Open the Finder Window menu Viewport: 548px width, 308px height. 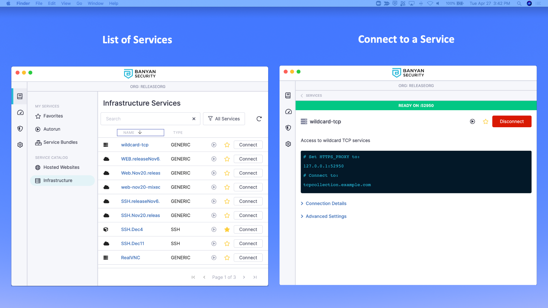[x=95, y=4]
